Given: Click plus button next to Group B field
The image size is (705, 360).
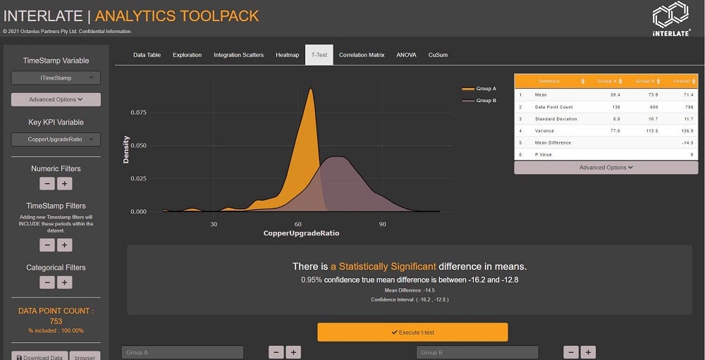Looking at the screenshot, I should pyautogui.click(x=588, y=352).
